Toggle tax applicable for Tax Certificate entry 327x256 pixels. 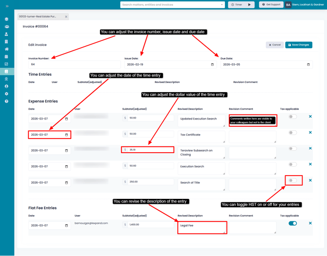(292, 133)
